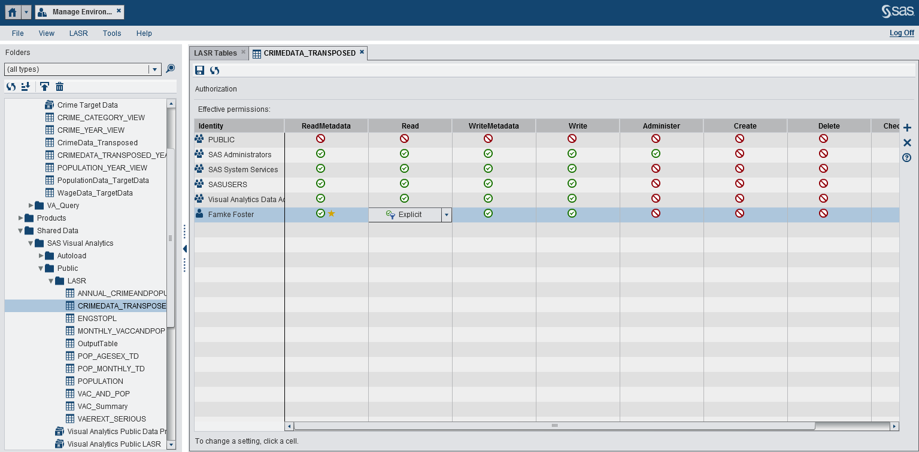Click the Log Off link
919x452 pixels.
pyautogui.click(x=902, y=33)
